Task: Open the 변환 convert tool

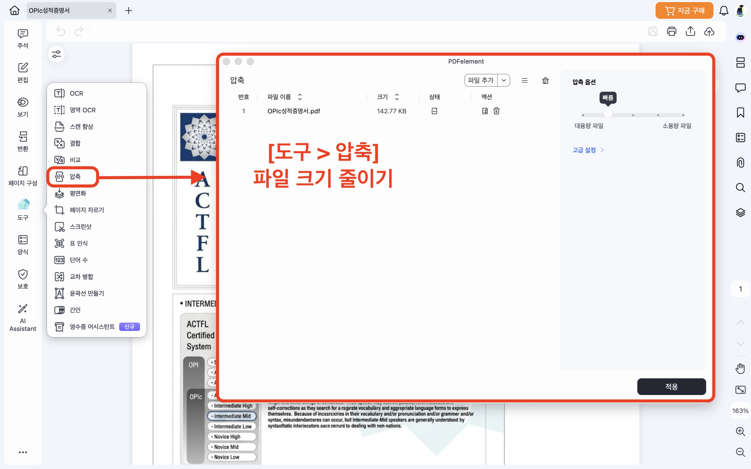Action: [x=23, y=142]
